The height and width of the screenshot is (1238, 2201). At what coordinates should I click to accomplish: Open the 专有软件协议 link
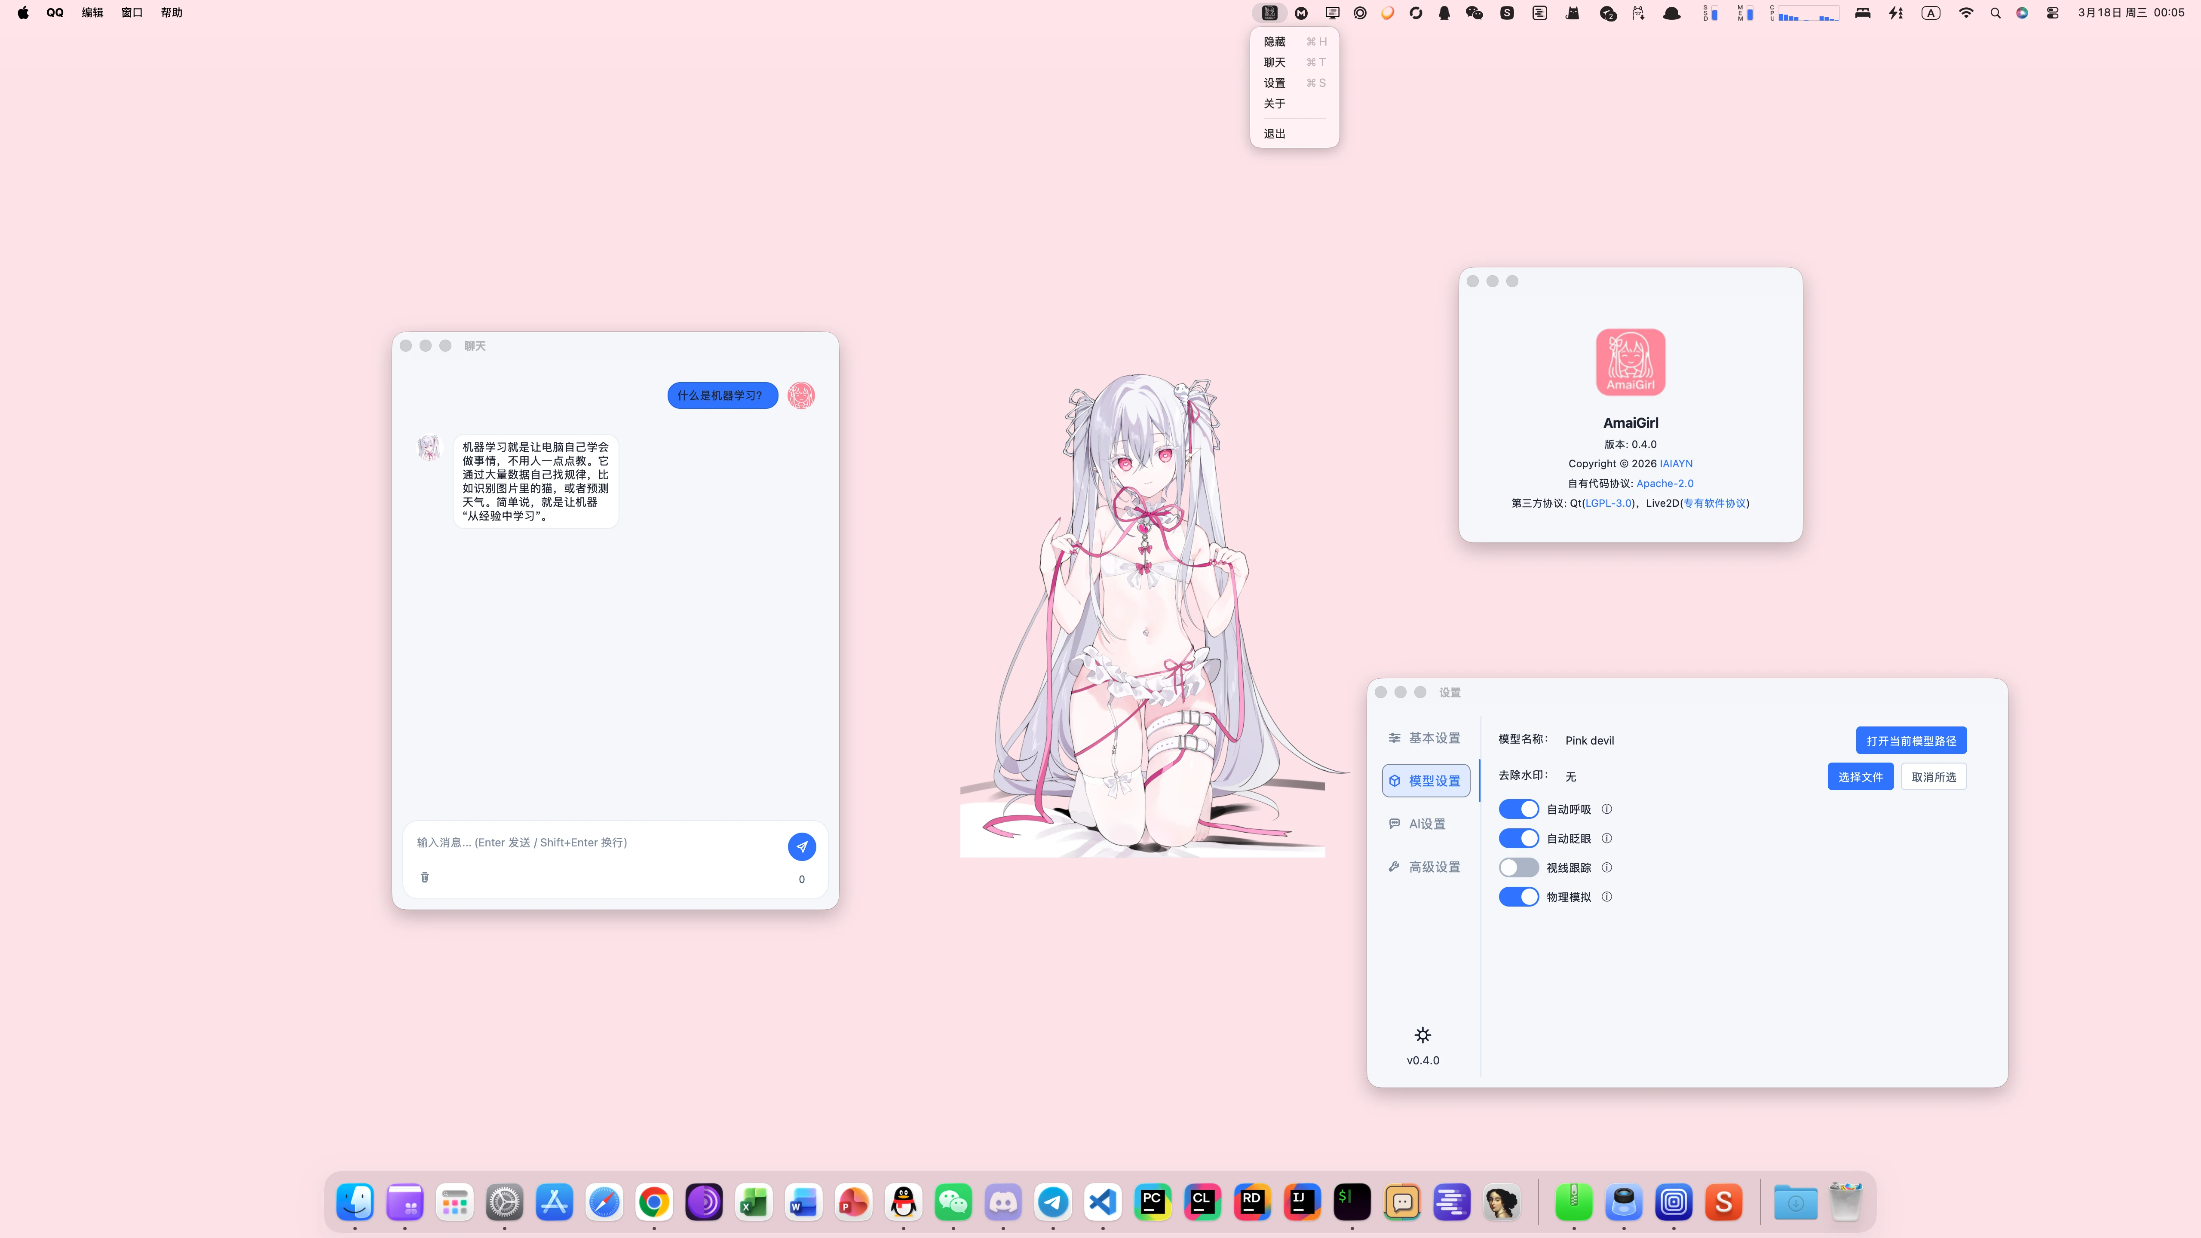[x=1714, y=503]
